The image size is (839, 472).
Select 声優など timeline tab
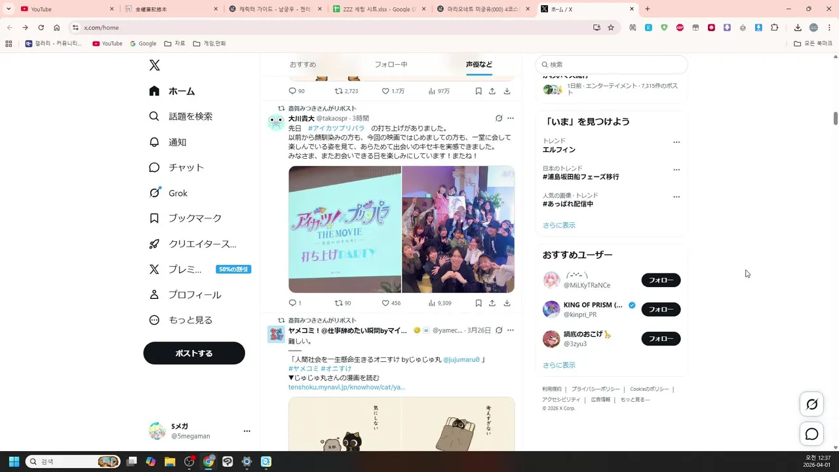click(479, 64)
